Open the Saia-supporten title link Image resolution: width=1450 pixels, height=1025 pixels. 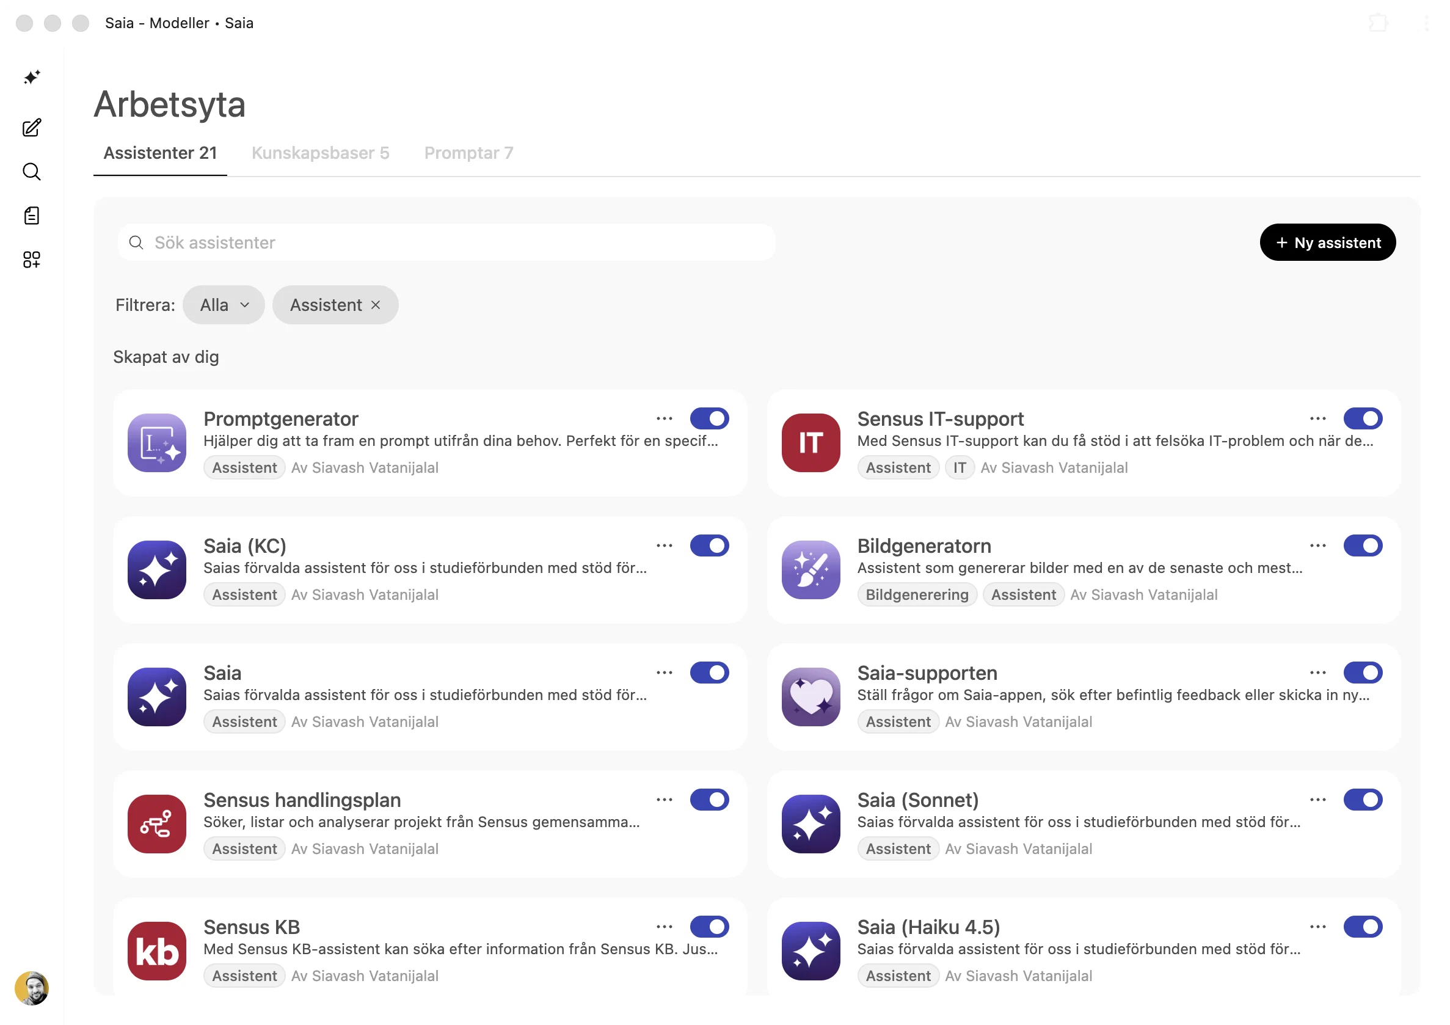tap(927, 673)
